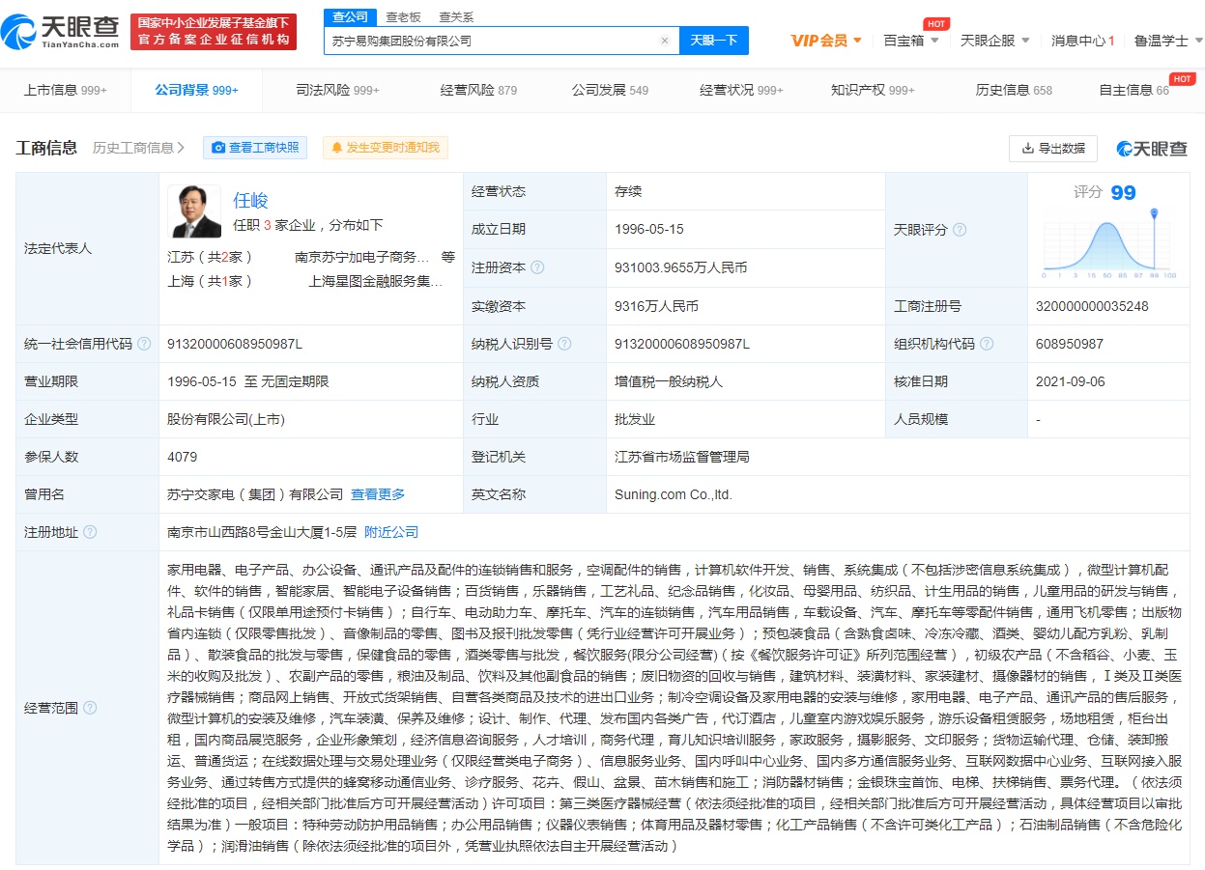Click the 天眼一下 search button
The width and height of the screenshot is (1205, 870).
714,41
